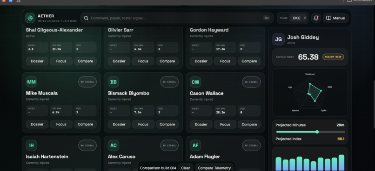The height and width of the screenshot is (171, 375).
Task: Select the Isaiah Hartenstein name
Action: [47, 157]
